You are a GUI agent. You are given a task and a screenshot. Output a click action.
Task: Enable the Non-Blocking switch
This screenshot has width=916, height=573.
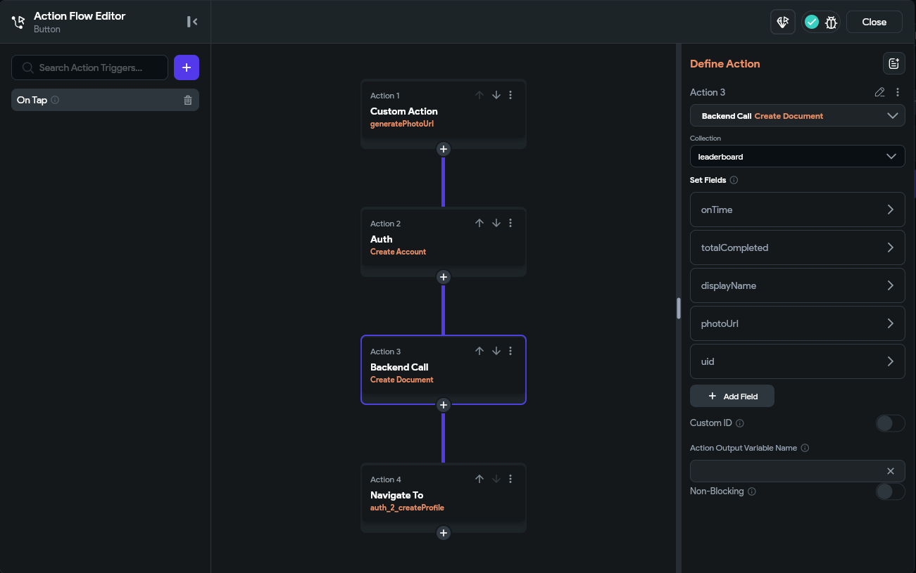tap(890, 491)
